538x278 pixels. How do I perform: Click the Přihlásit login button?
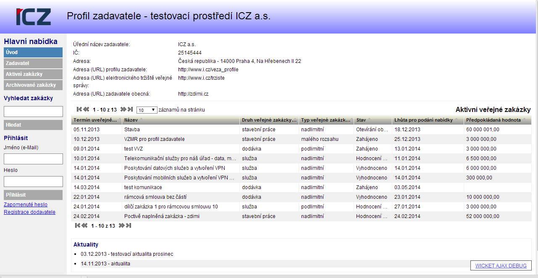tap(33, 195)
